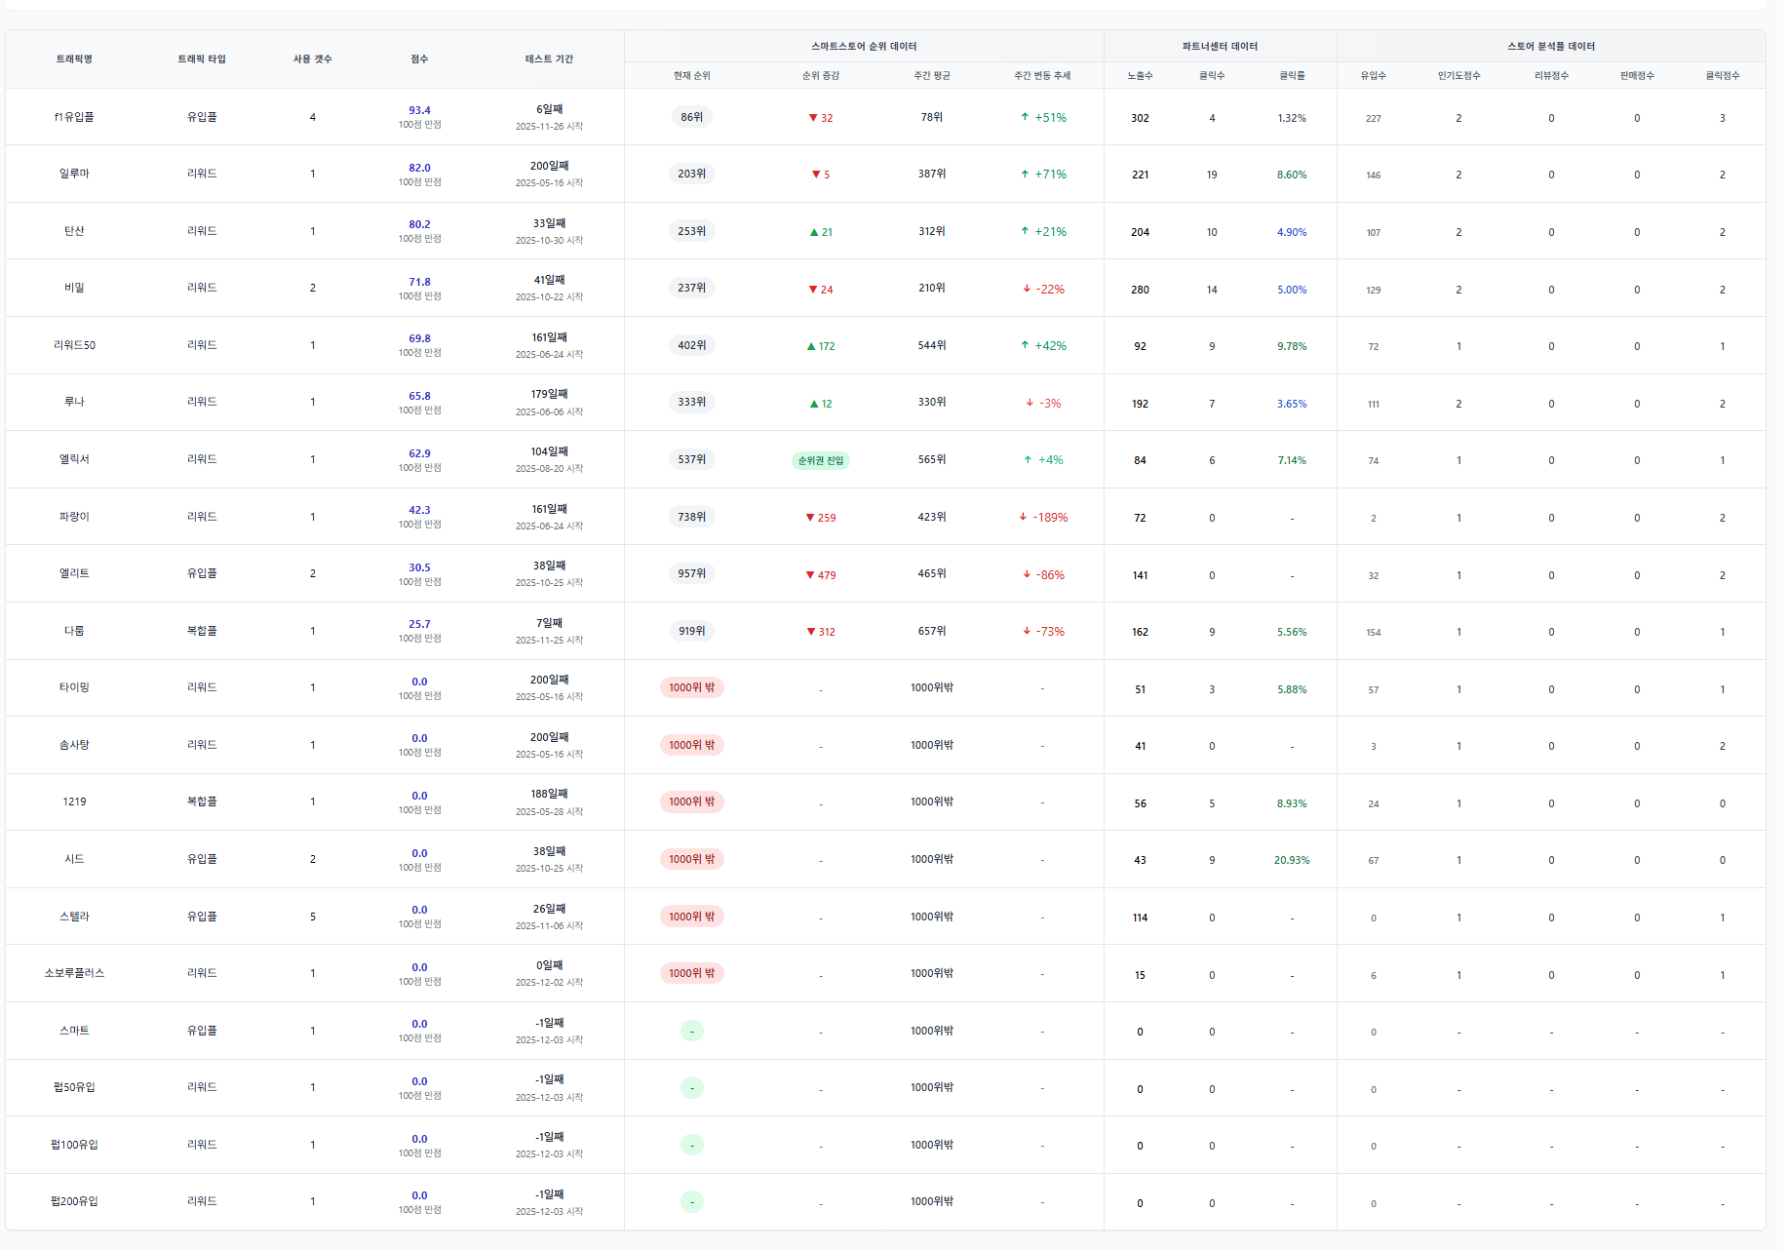Click the 주간 변동 추세 column header
Screen dimensions: 1788x1250
click(1042, 76)
